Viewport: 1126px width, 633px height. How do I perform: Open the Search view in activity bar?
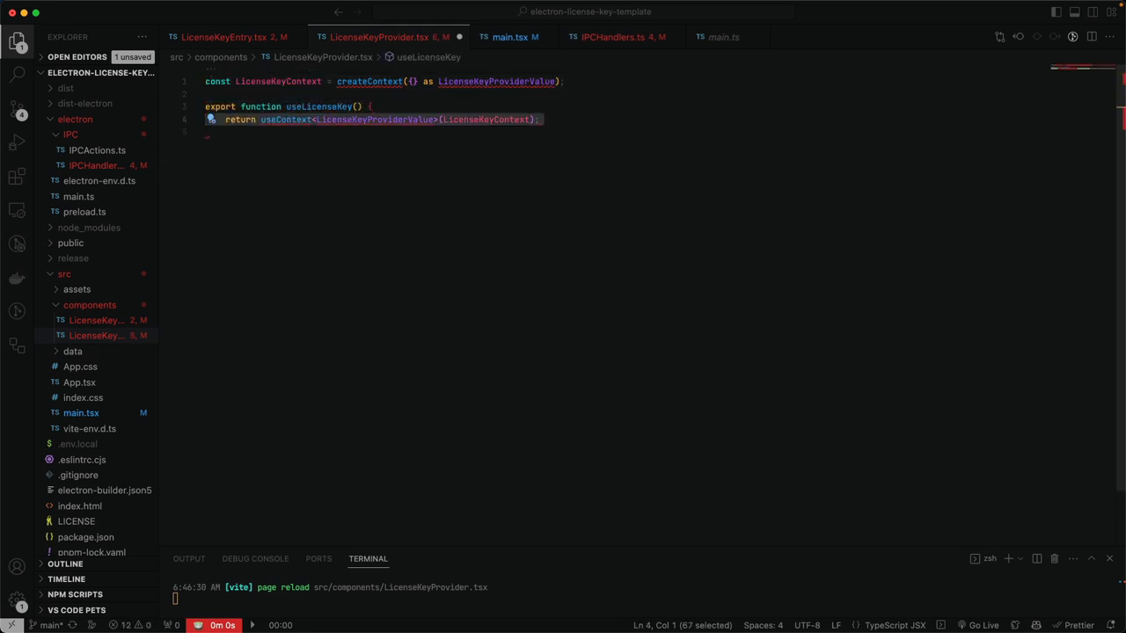click(x=17, y=75)
